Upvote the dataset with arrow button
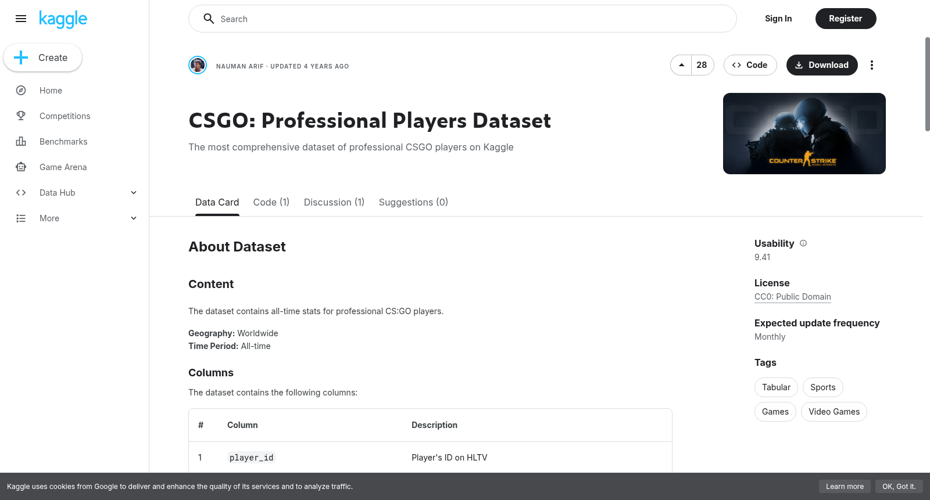The height and width of the screenshot is (500, 930). coord(681,65)
